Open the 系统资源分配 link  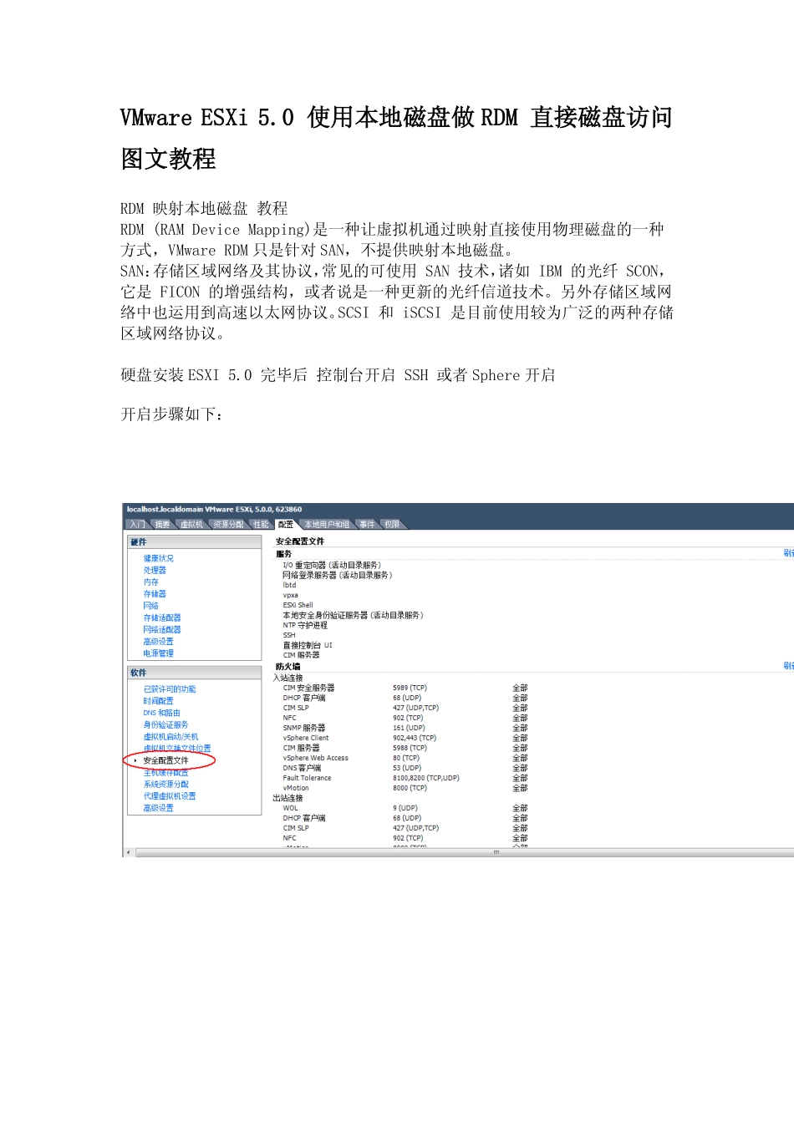(166, 784)
